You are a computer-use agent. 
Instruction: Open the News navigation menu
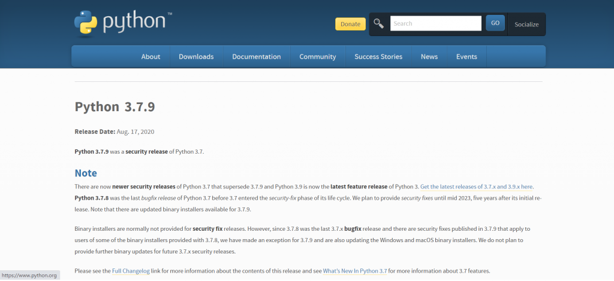coord(429,57)
